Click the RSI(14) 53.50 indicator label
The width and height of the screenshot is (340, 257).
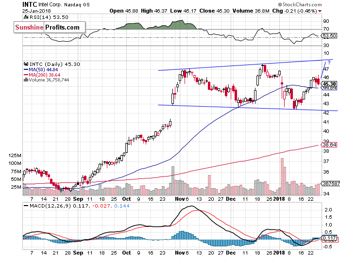click(49, 17)
